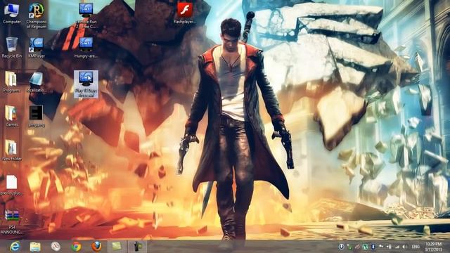Open the Temple Run 2 swf file icon

tap(86, 15)
